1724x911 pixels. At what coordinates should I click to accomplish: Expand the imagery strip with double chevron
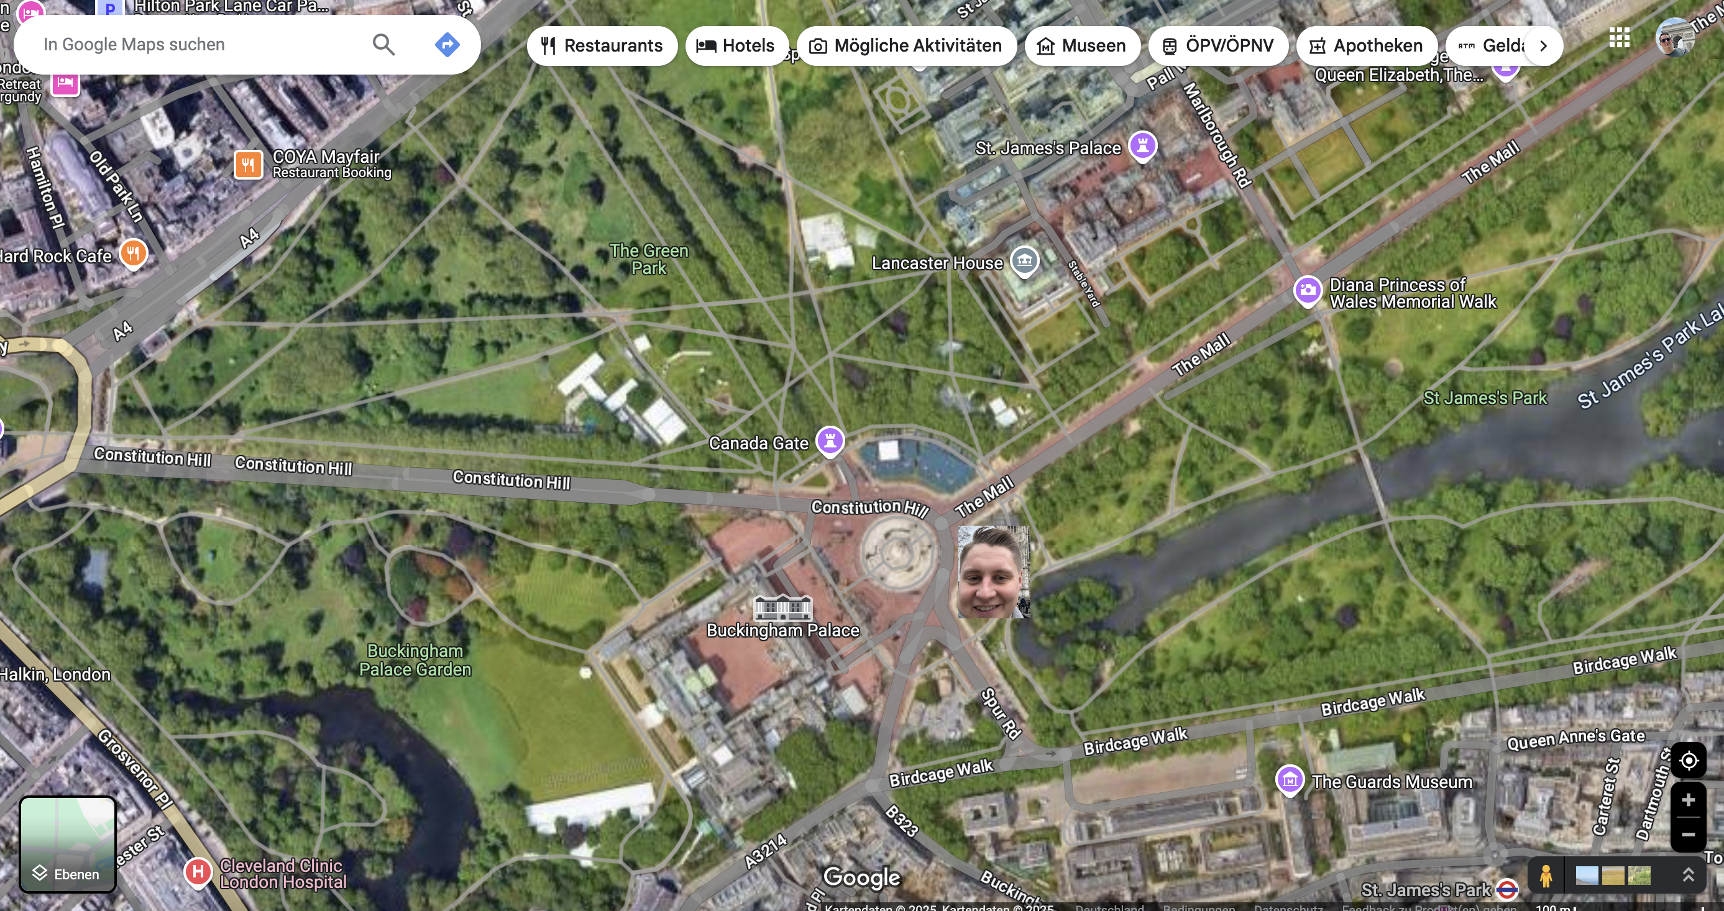1688,875
